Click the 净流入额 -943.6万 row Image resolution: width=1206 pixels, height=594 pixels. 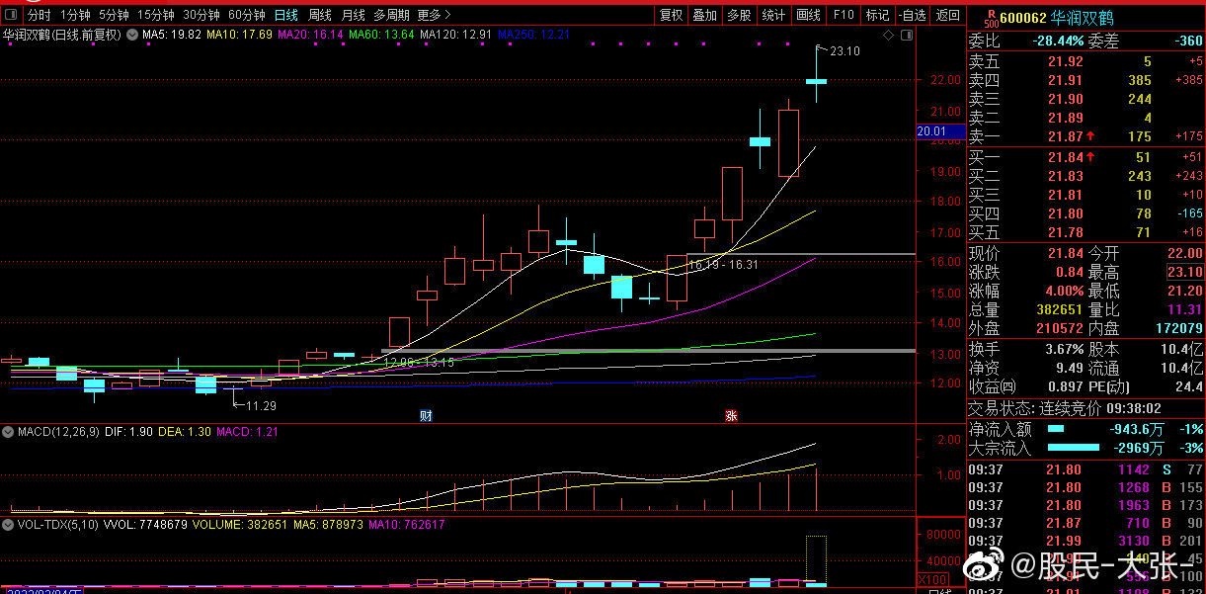point(1085,429)
